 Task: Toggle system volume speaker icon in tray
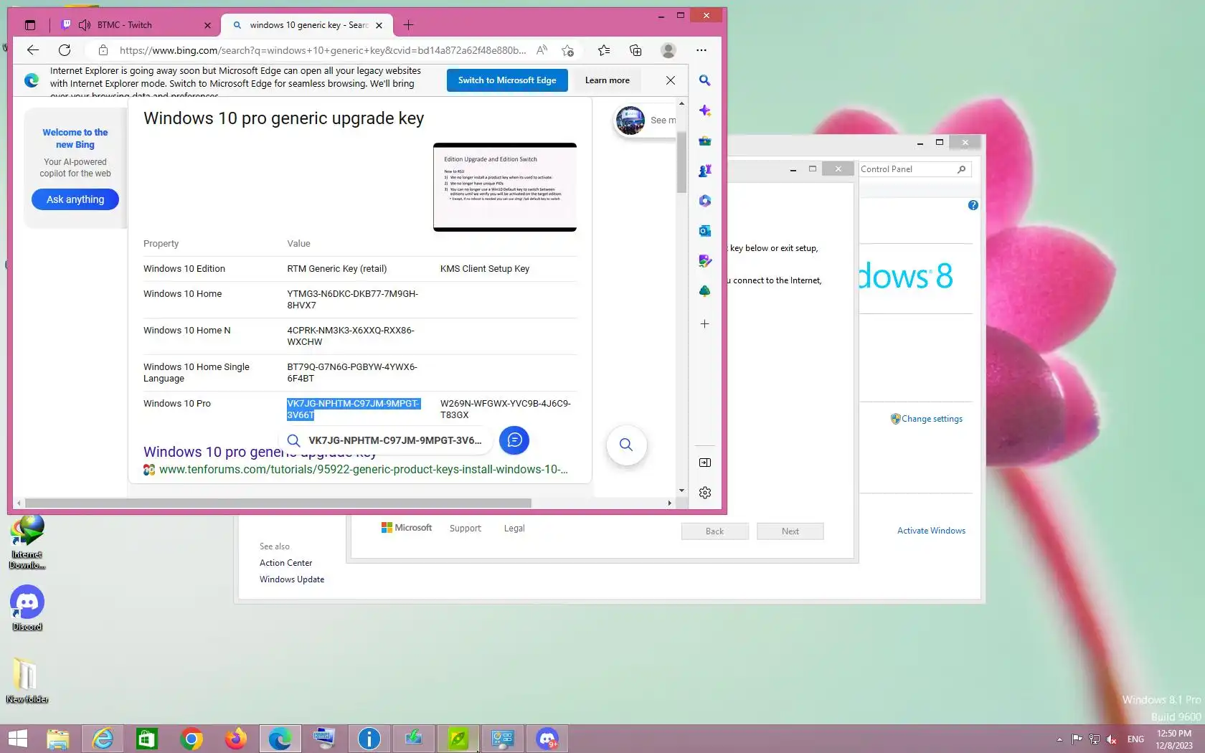1112,739
